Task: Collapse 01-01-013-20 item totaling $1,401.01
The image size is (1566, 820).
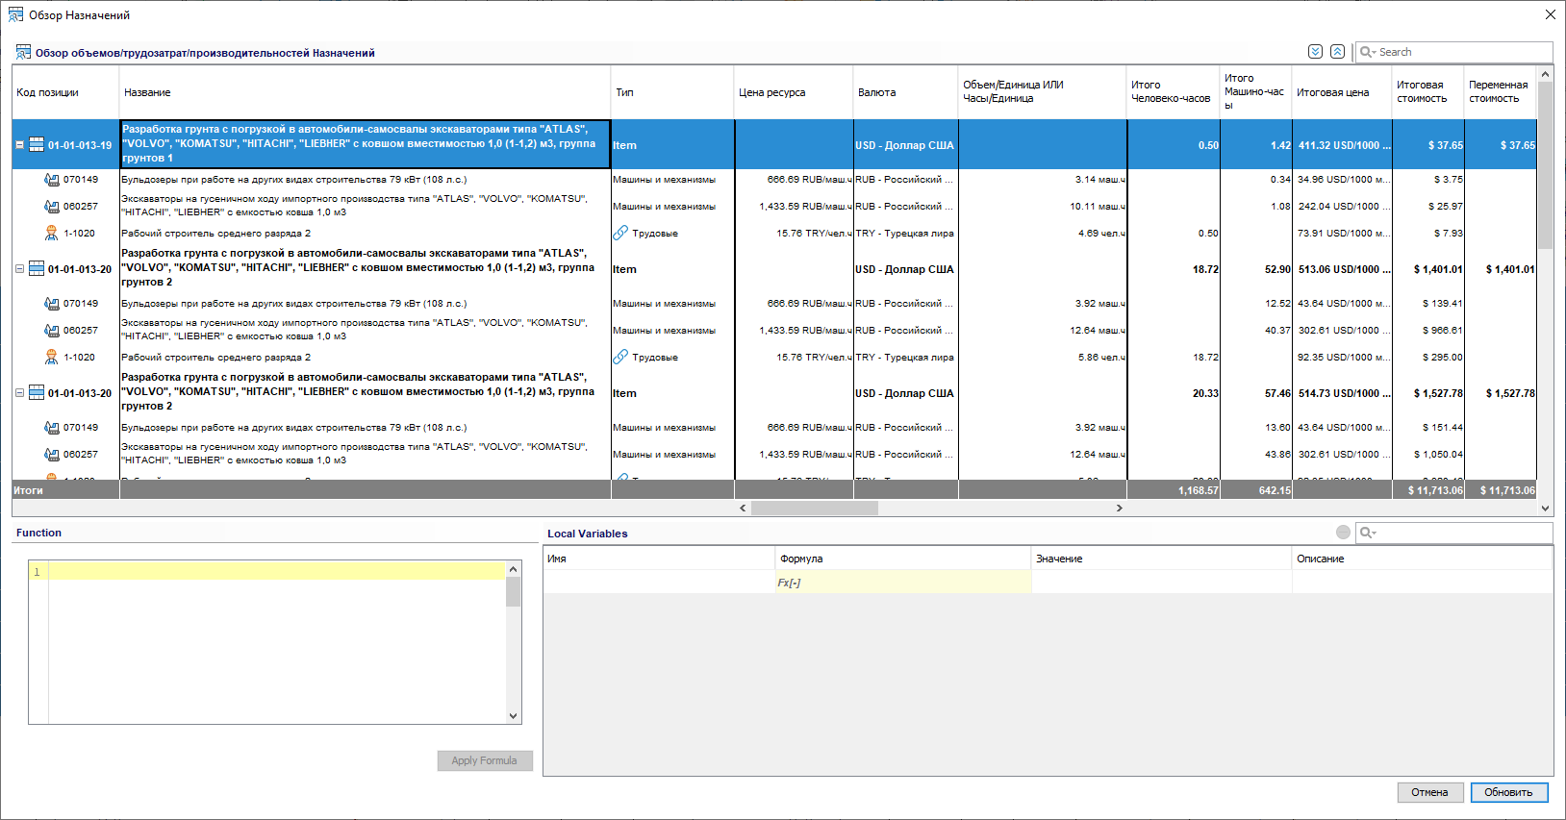Action: [x=19, y=269]
